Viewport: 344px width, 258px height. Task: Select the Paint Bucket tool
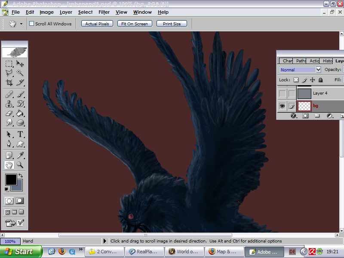click(20, 113)
